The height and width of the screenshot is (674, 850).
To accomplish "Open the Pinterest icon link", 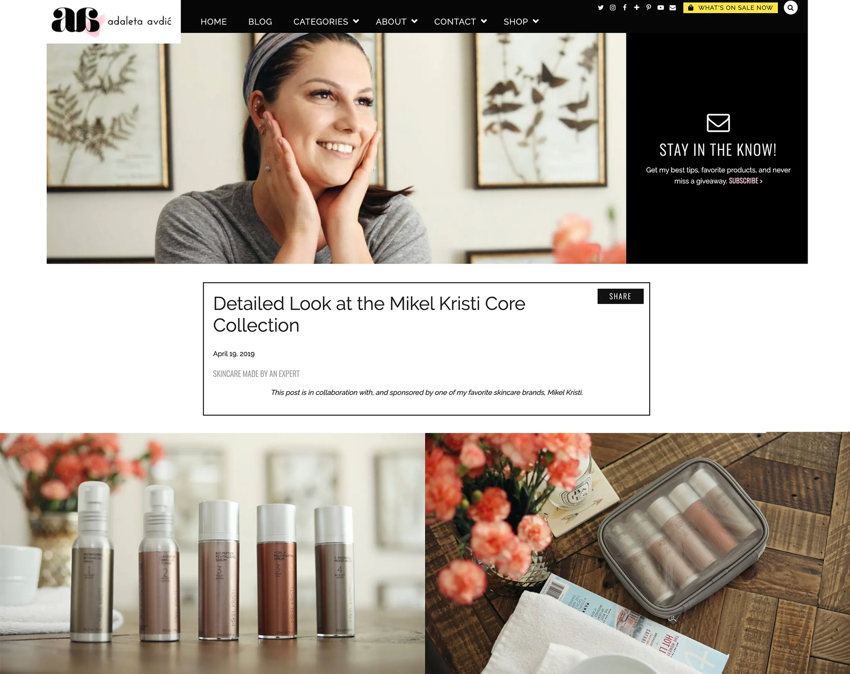I will click(649, 7).
